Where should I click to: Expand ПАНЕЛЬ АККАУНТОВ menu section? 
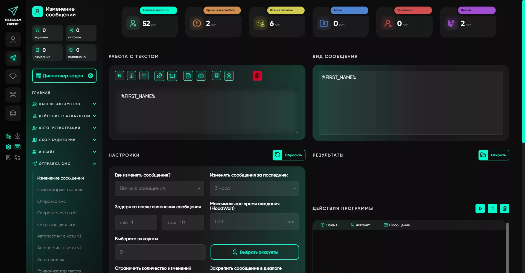point(64,104)
